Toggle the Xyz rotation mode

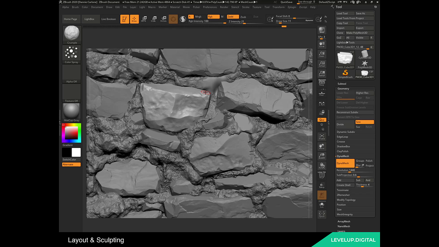(x=321, y=120)
